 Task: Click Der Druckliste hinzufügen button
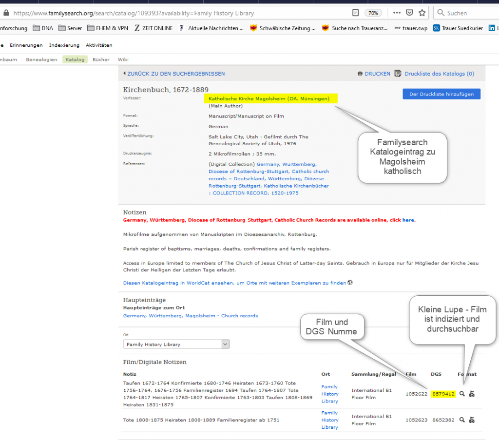point(441,94)
